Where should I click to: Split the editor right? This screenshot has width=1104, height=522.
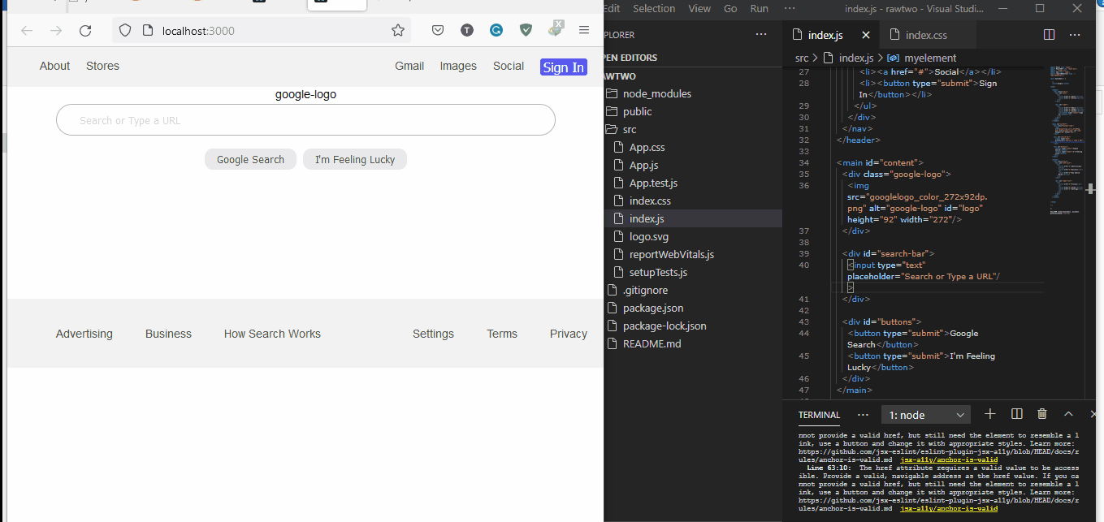(1049, 35)
